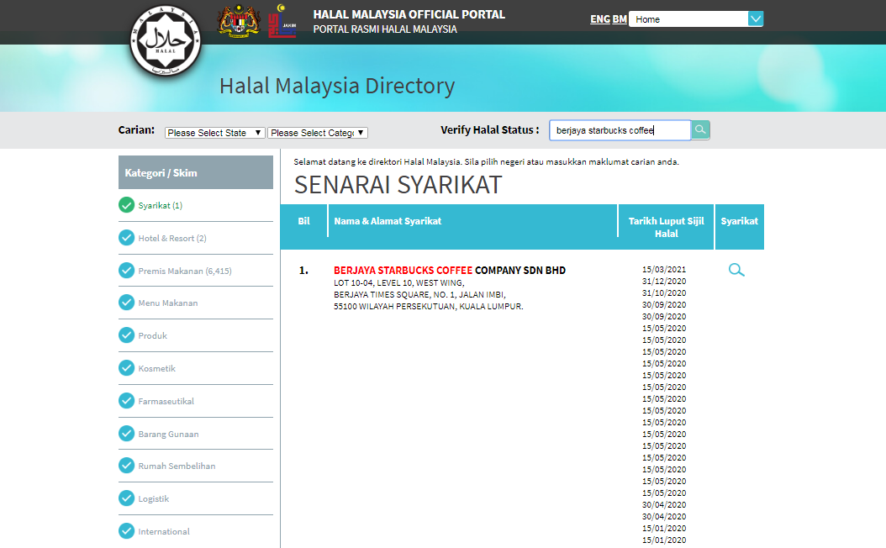Click the check icon beside Rumah Sembelihan

127,466
